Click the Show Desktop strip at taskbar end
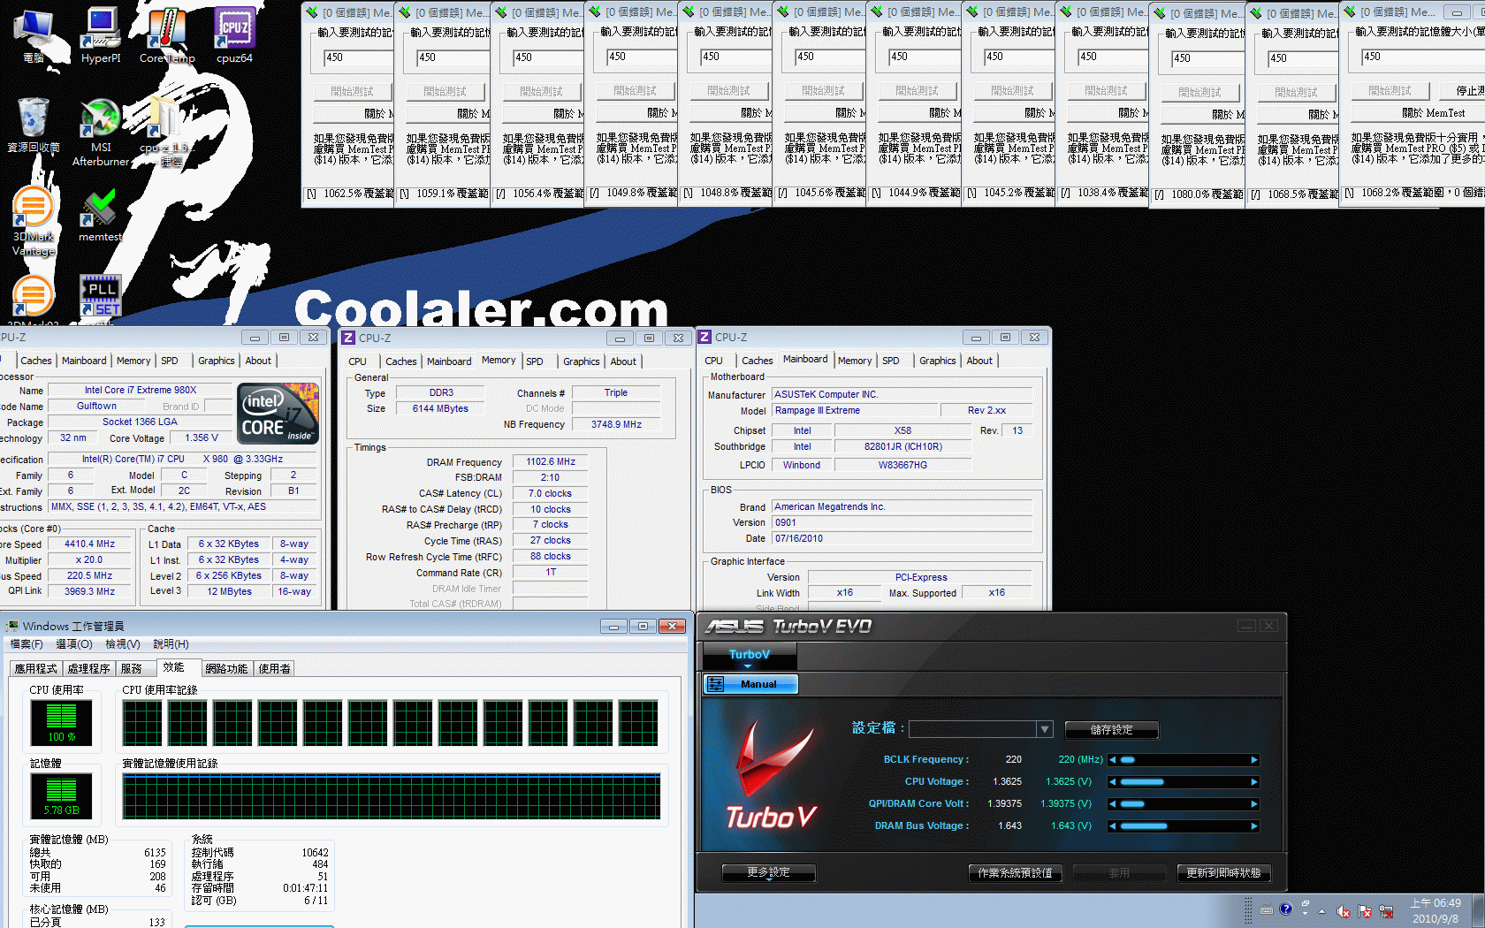Viewport: 1485px width, 928px height. pos(1479,910)
